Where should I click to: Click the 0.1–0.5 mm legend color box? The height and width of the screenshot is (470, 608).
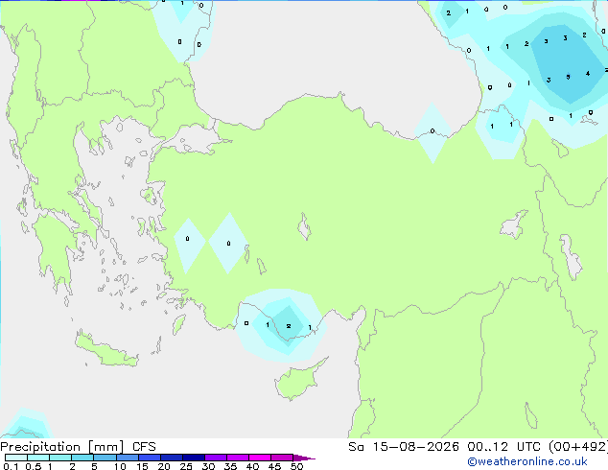point(16,458)
